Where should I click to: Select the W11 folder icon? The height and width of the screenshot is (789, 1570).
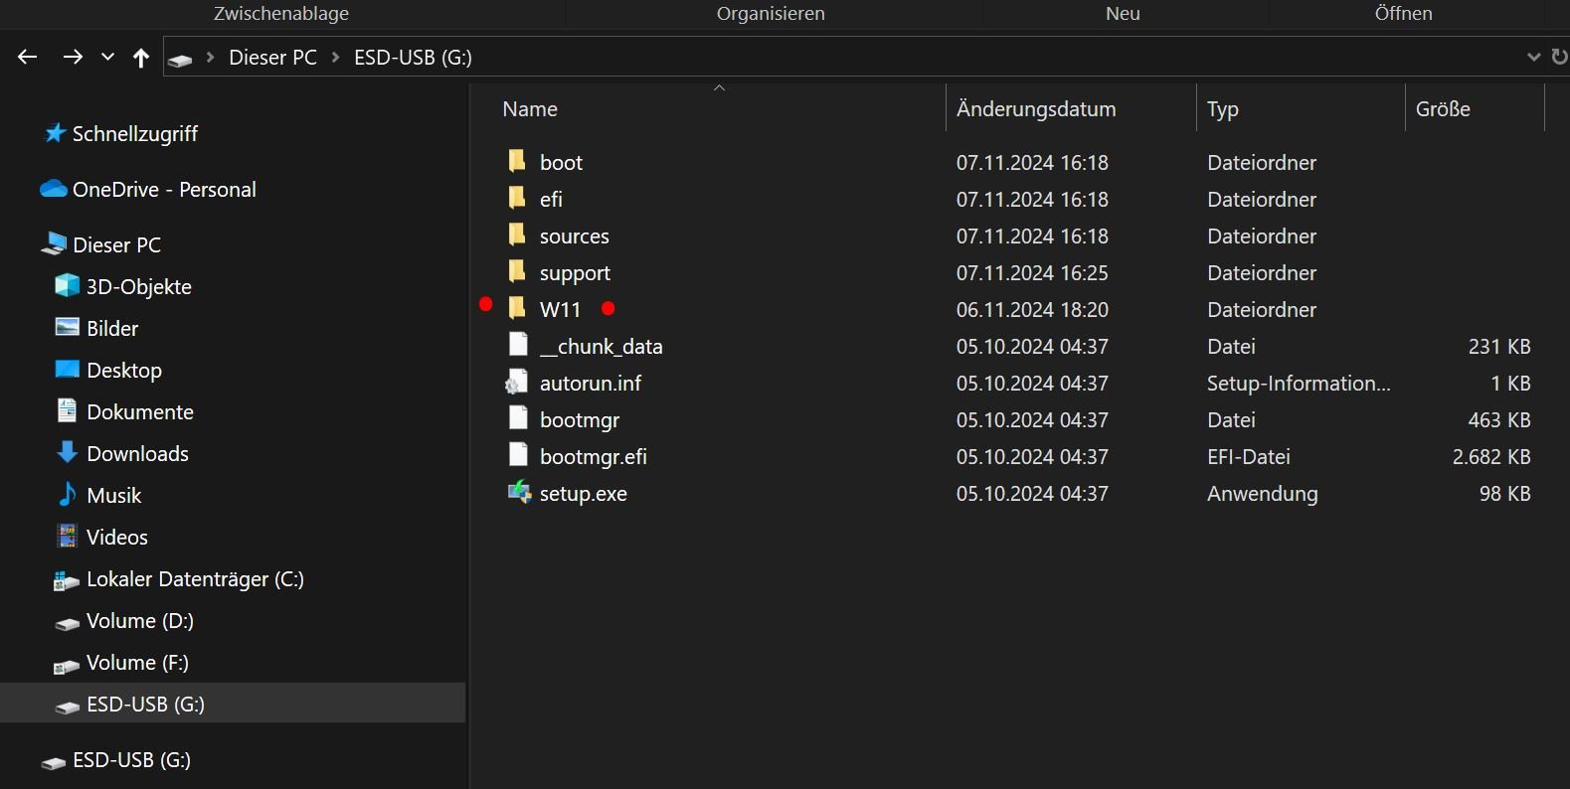517,308
